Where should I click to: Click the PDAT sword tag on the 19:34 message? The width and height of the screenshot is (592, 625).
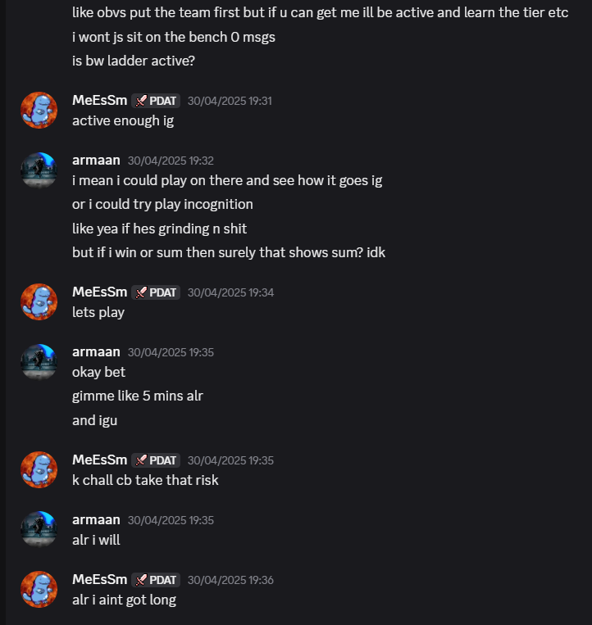click(x=156, y=292)
